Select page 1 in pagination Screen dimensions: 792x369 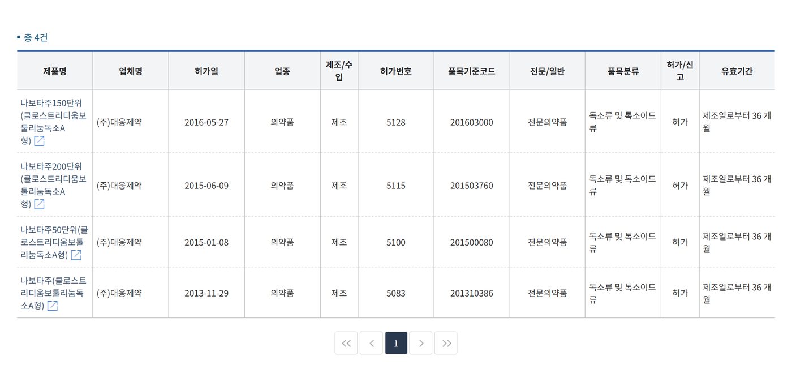[396, 343]
